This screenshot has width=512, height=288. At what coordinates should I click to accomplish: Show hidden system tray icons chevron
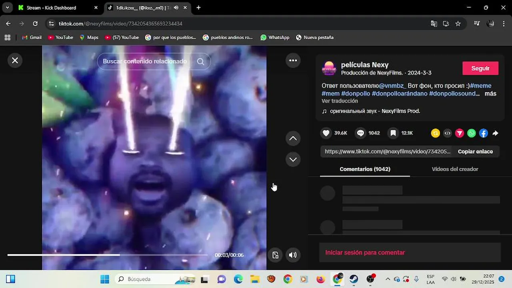pyautogui.click(x=388, y=279)
